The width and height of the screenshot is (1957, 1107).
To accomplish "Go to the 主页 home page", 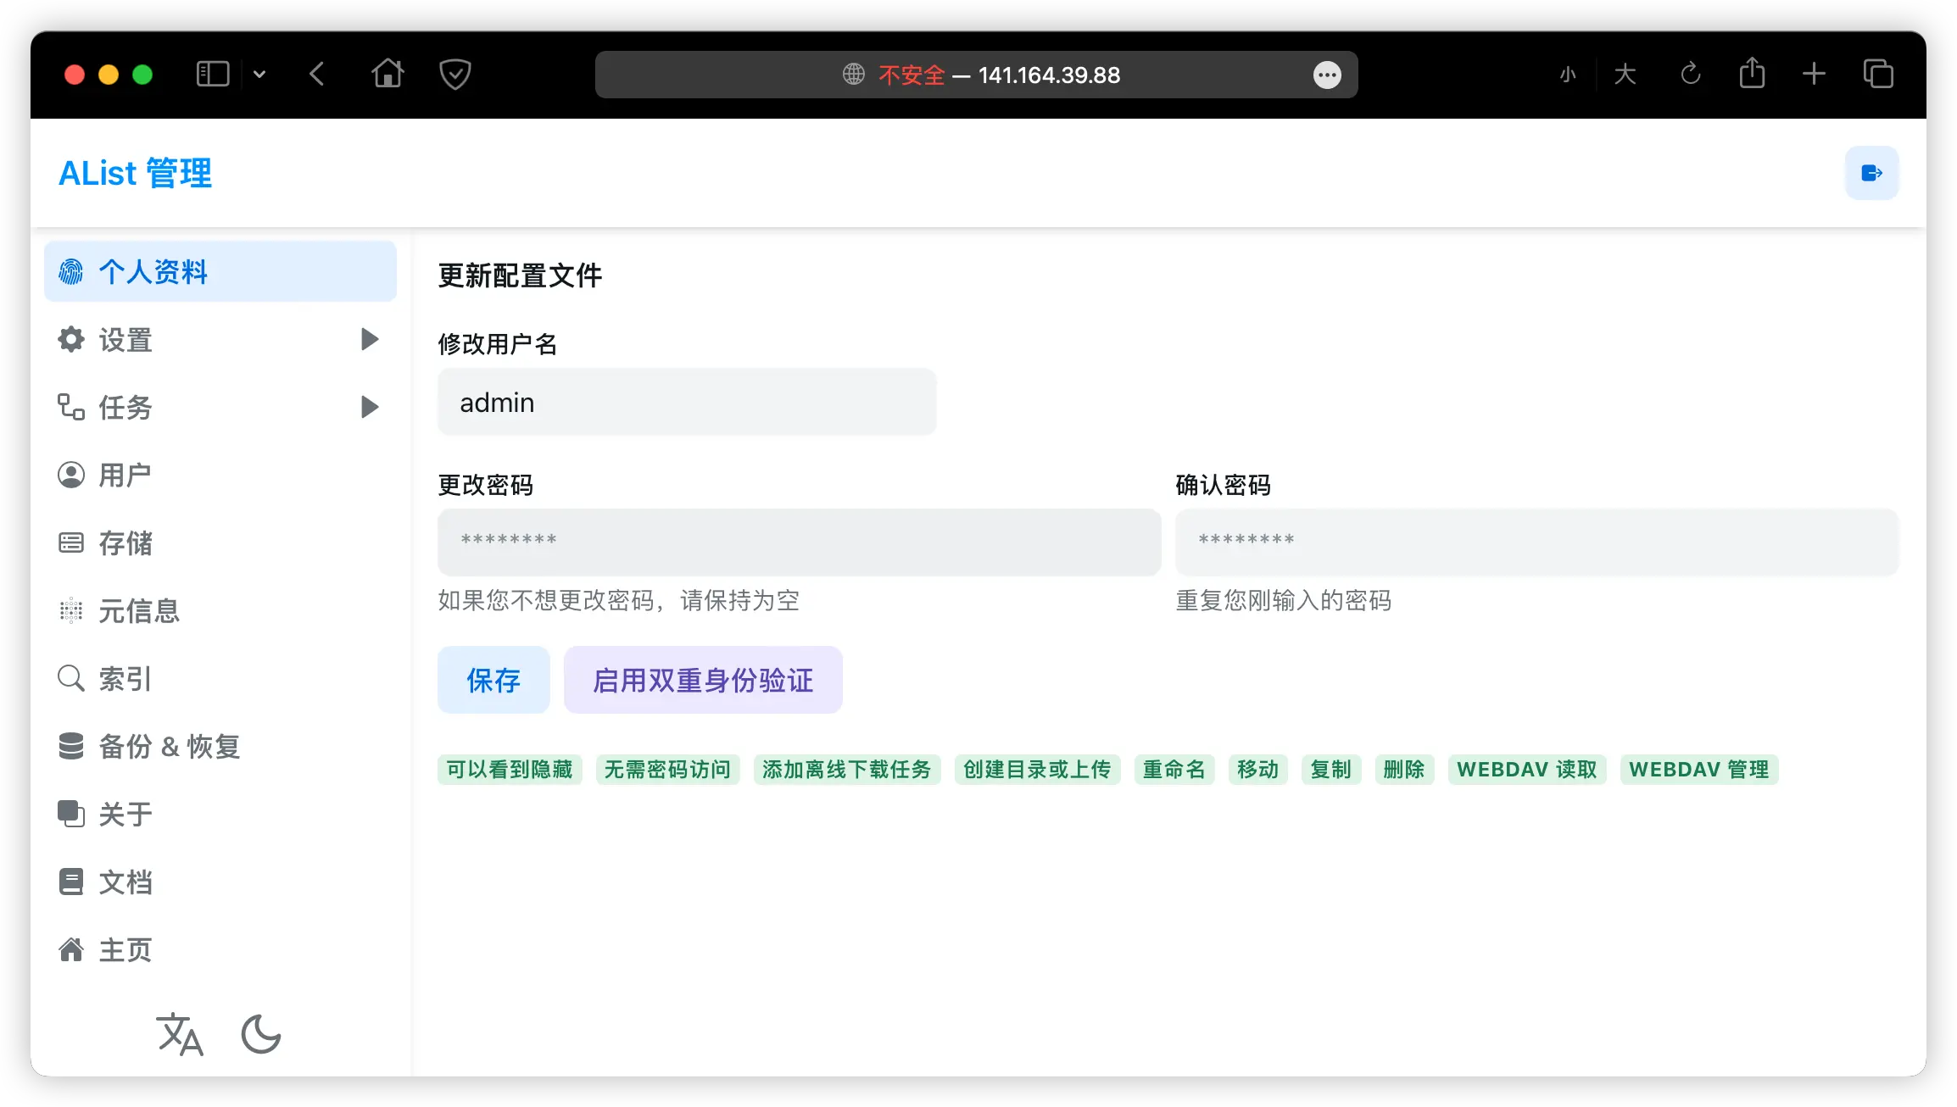I will pos(125,950).
